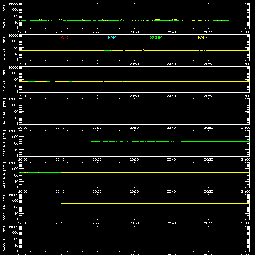Click the 20:10 time label under the 610 MHz plot
The height and width of the screenshot is (255, 255).
(60, 96)
